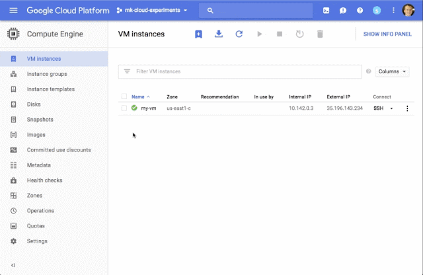Open the my-vm row three-dot menu
The image size is (423, 275).
coord(407,108)
